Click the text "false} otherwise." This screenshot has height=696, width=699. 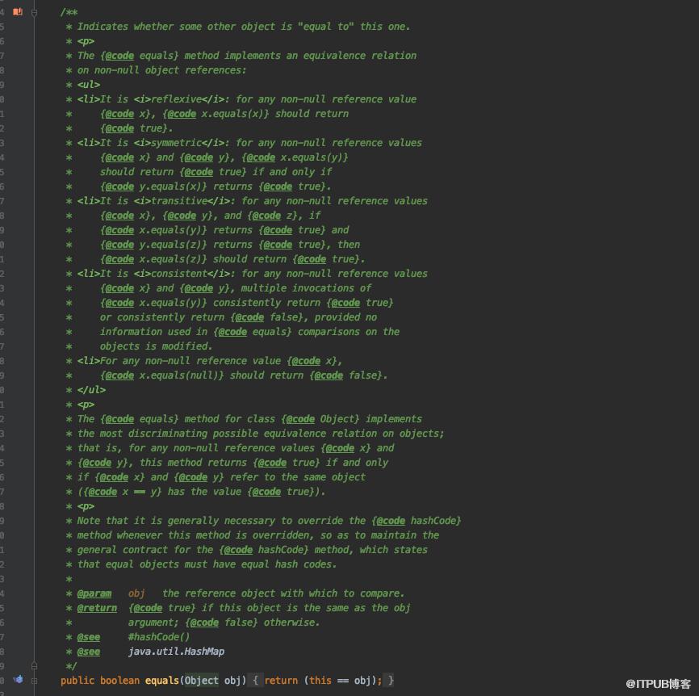pos(272,622)
